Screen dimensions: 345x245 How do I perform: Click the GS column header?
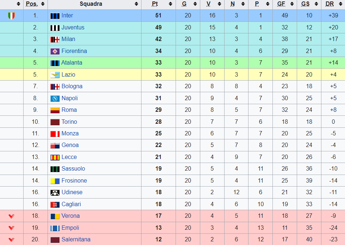(x=305, y=4)
